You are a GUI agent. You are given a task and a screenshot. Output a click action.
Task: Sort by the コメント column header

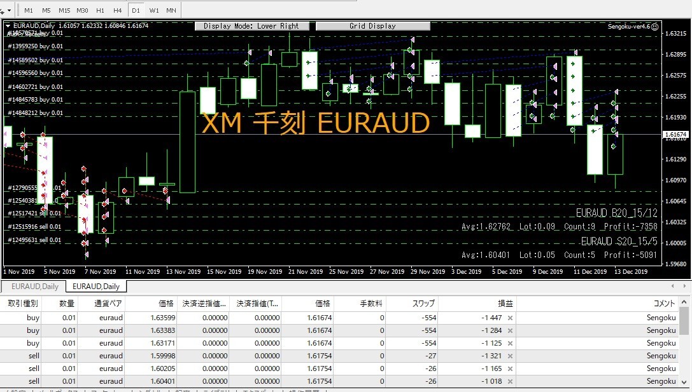click(598, 304)
